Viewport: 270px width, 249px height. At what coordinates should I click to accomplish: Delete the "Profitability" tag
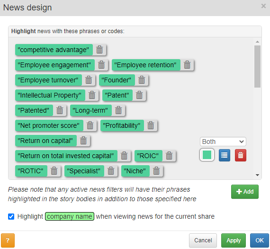pyautogui.click(x=151, y=125)
